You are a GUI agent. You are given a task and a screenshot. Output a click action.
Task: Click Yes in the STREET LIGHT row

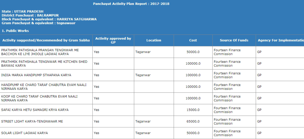click(x=96, y=122)
